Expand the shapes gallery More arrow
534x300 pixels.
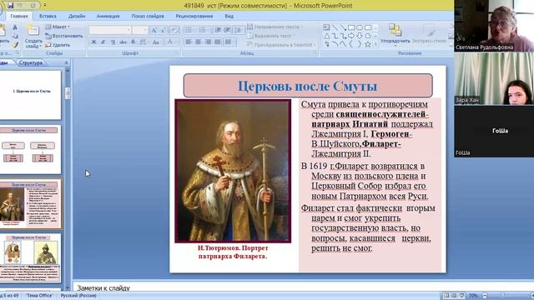pyautogui.click(x=375, y=44)
